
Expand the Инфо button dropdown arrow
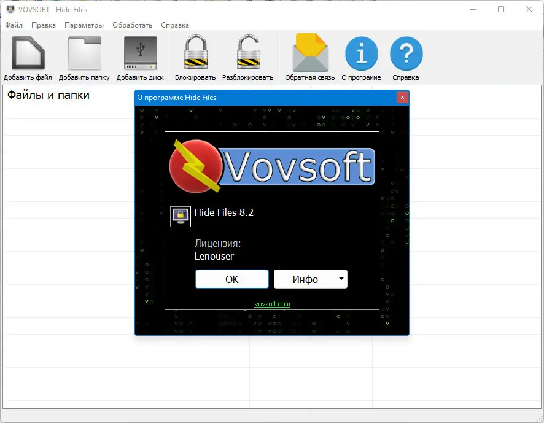341,279
